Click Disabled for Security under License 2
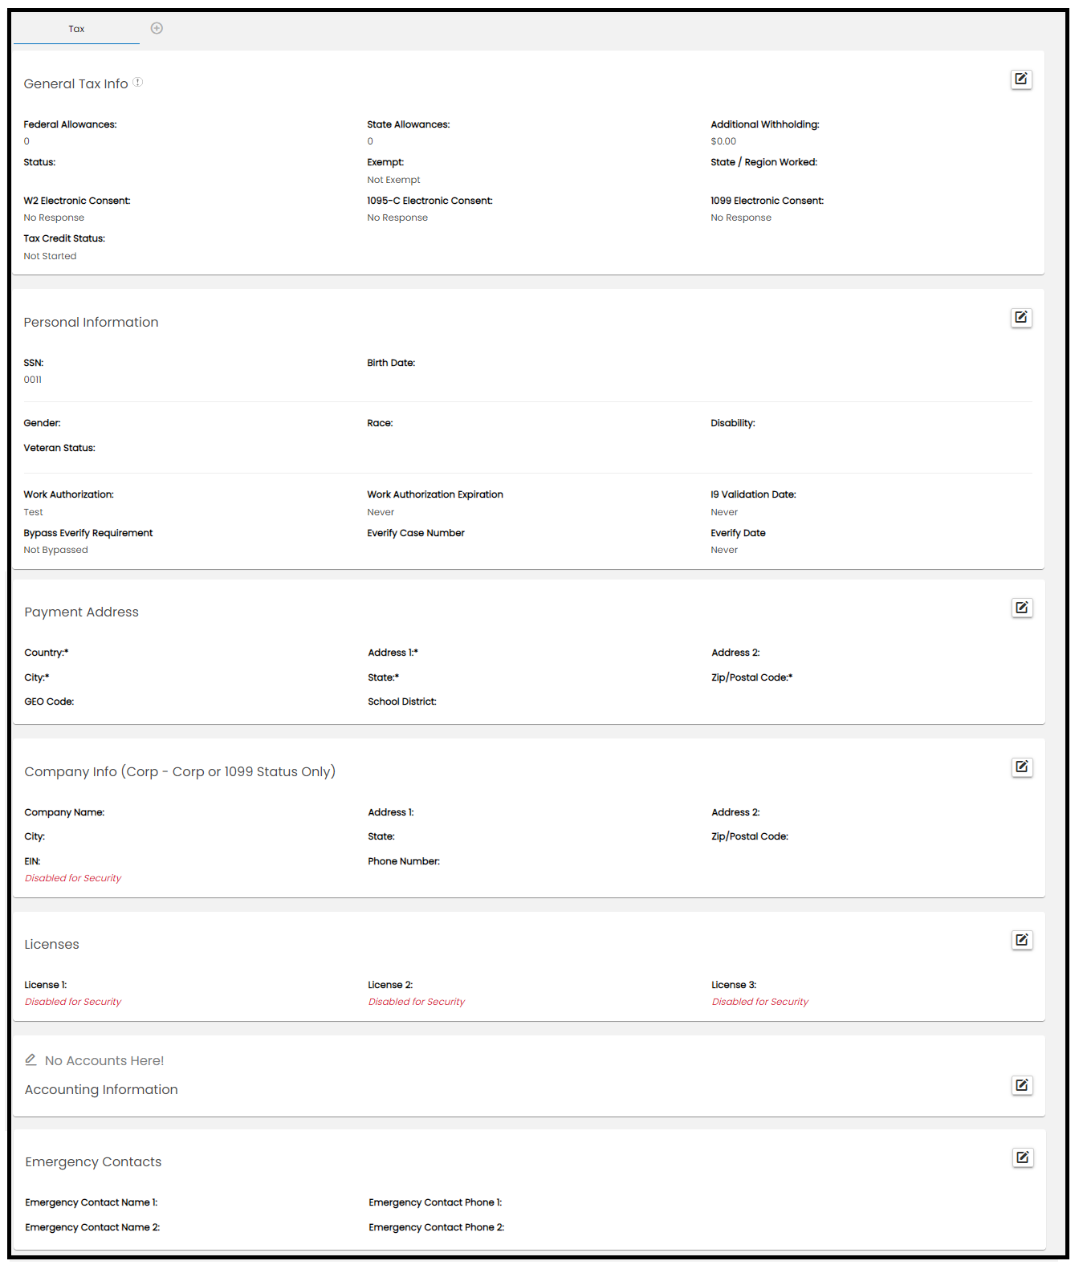Screen dimensions: 1083x1269 pyautogui.click(x=417, y=1002)
